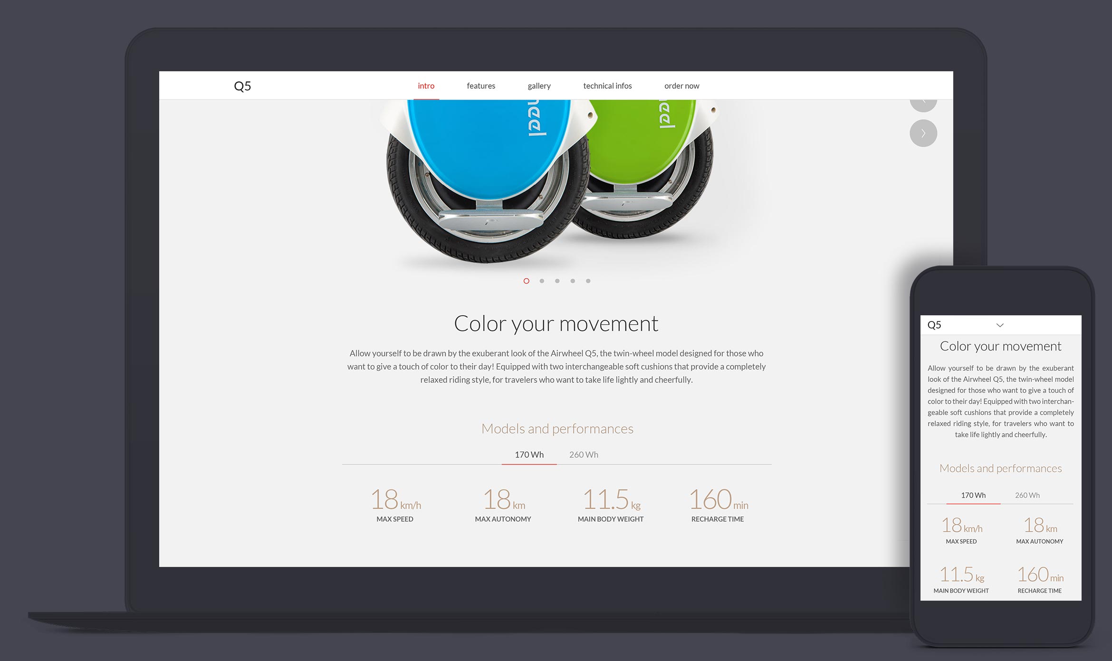Viewport: 1112px width, 661px height.
Task: Select the intro nav item
Action: (x=426, y=86)
